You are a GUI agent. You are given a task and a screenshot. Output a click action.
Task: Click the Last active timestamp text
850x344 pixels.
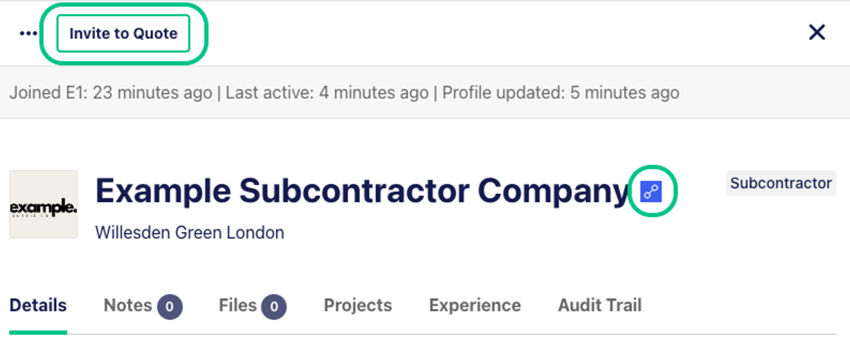[x=327, y=92]
